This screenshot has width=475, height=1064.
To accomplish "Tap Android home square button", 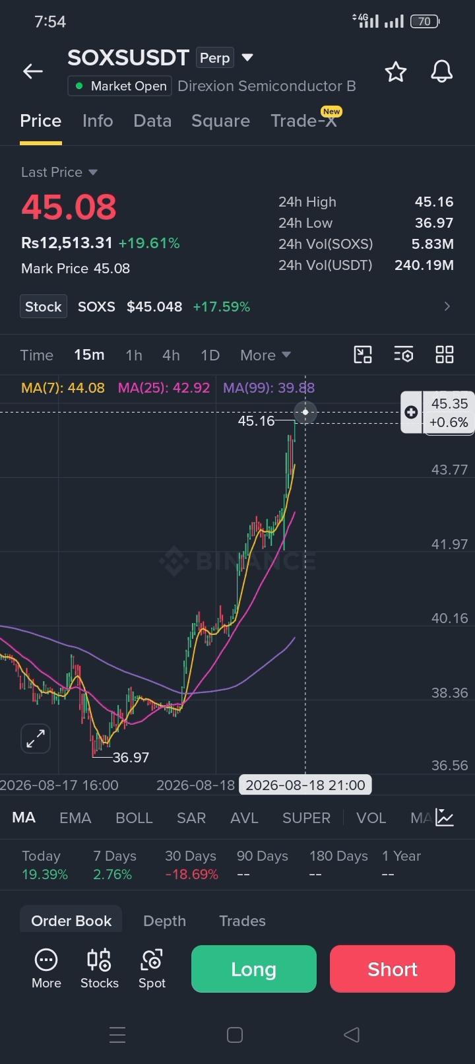I will 235,1035.
